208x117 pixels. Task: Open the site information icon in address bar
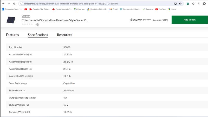click(x=21, y=4)
